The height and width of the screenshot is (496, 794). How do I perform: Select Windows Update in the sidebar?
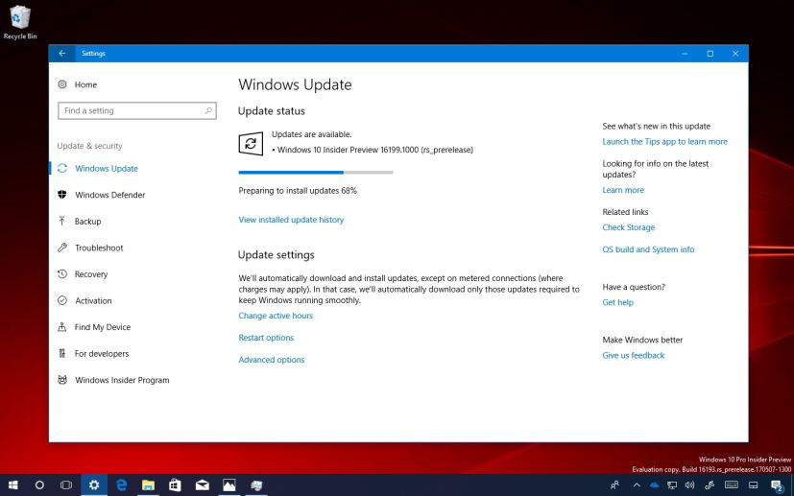[107, 169]
